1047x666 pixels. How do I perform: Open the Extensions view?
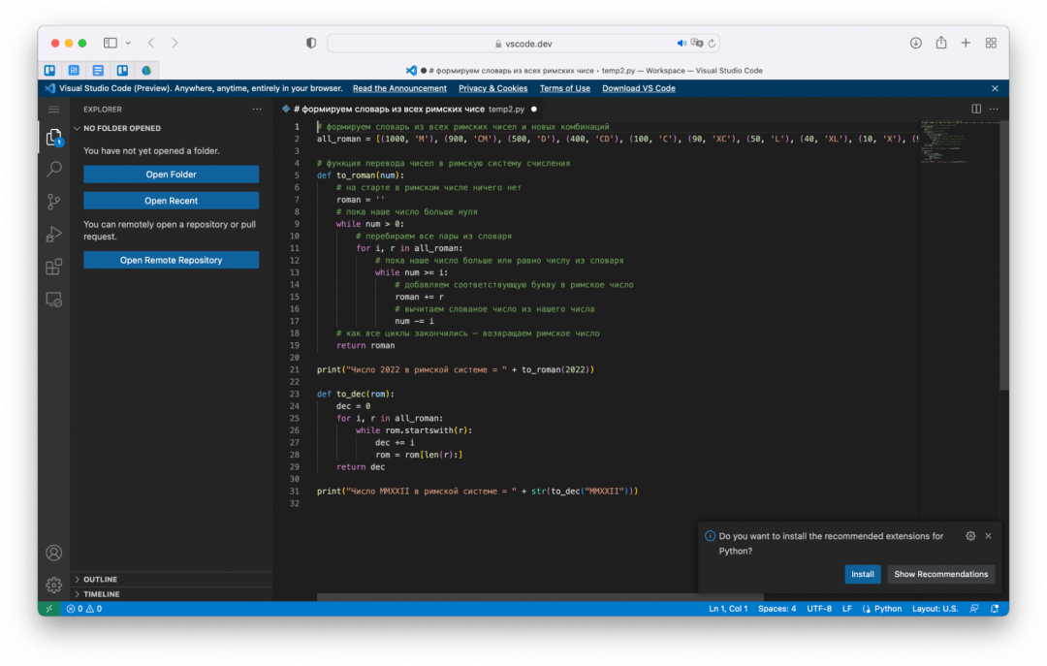pos(54,267)
